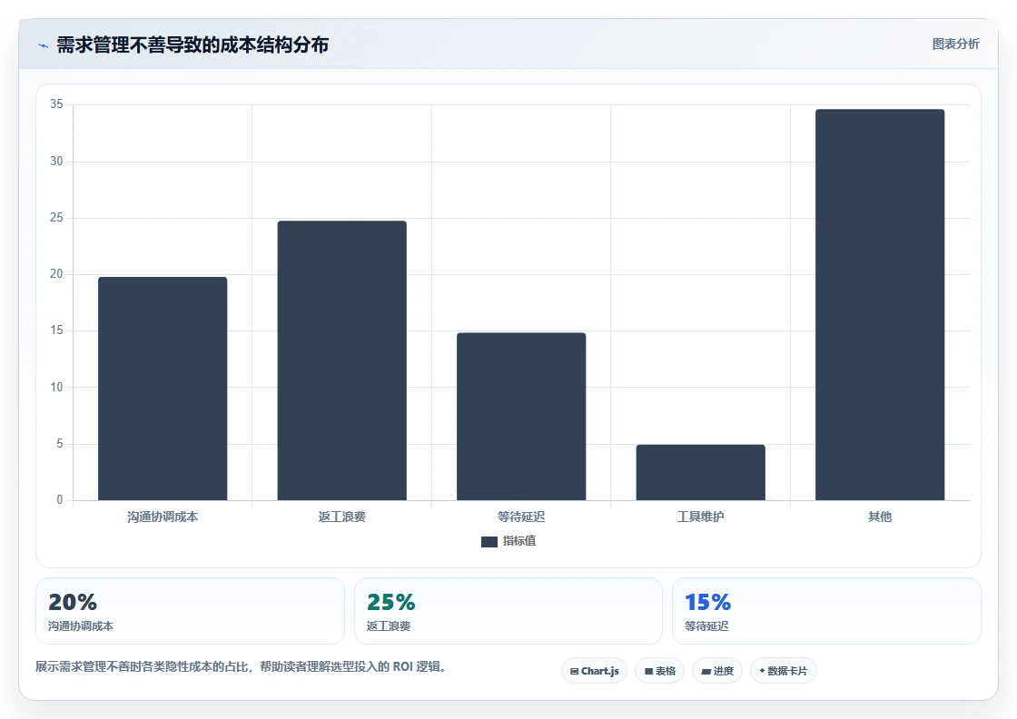
Task: Click the square icon in the 表格 chip
Action: tap(648, 672)
